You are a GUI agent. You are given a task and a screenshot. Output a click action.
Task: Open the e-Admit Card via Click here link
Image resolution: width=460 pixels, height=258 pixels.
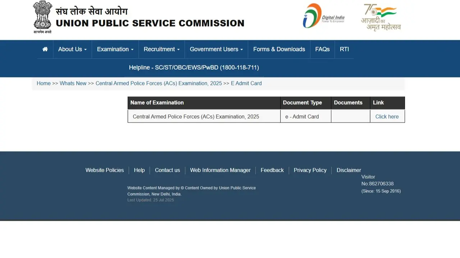click(x=387, y=116)
